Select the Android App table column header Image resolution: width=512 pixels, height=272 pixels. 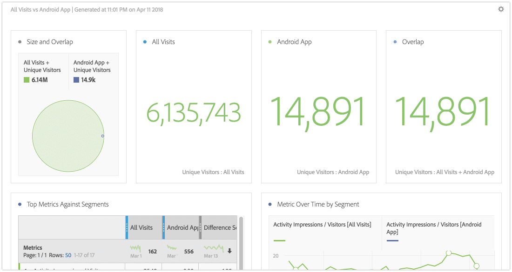182,227
